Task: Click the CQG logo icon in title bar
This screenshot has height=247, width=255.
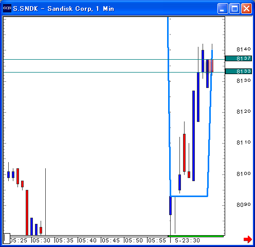Action: coord(7,8)
